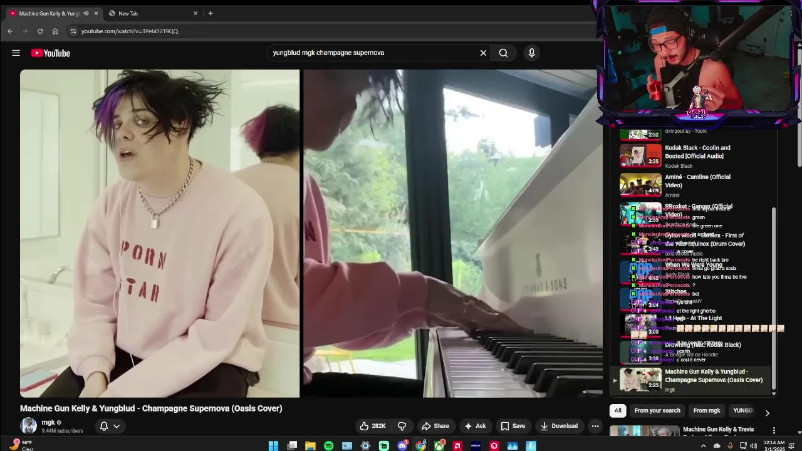Open Google Chrome from the taskbar

(420, 446)
